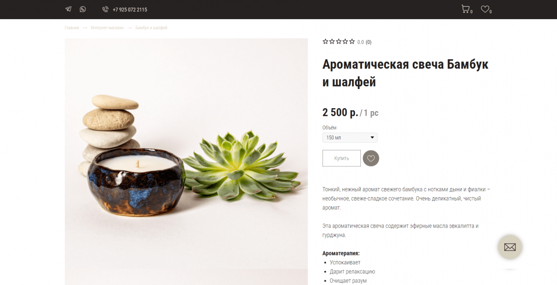Expand the Объём volume dropdown
This screenshot has height=285, width=557.
click(350, 137)
